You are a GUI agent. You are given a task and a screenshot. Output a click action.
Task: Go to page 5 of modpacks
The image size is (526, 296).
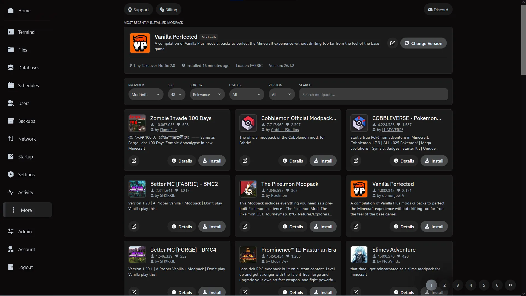484,285
